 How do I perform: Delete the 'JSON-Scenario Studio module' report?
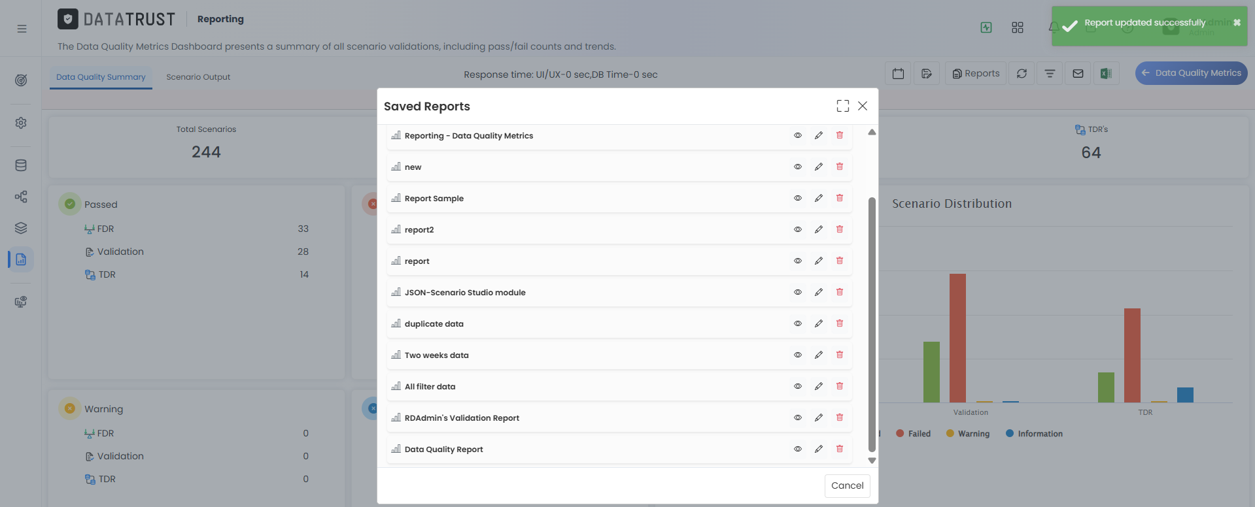pyautogui.click(x=840, y=292)
